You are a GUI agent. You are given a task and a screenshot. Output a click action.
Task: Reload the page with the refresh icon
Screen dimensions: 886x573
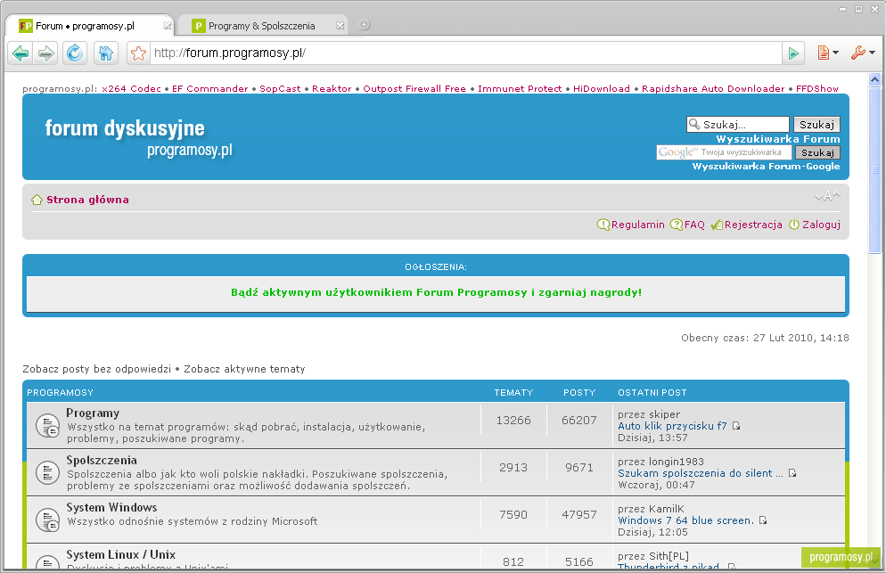tap(75, 53)
